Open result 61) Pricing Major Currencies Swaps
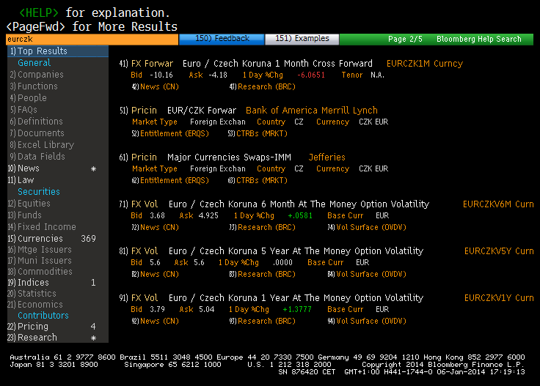 pyautogui.click(x=205, y=157)
